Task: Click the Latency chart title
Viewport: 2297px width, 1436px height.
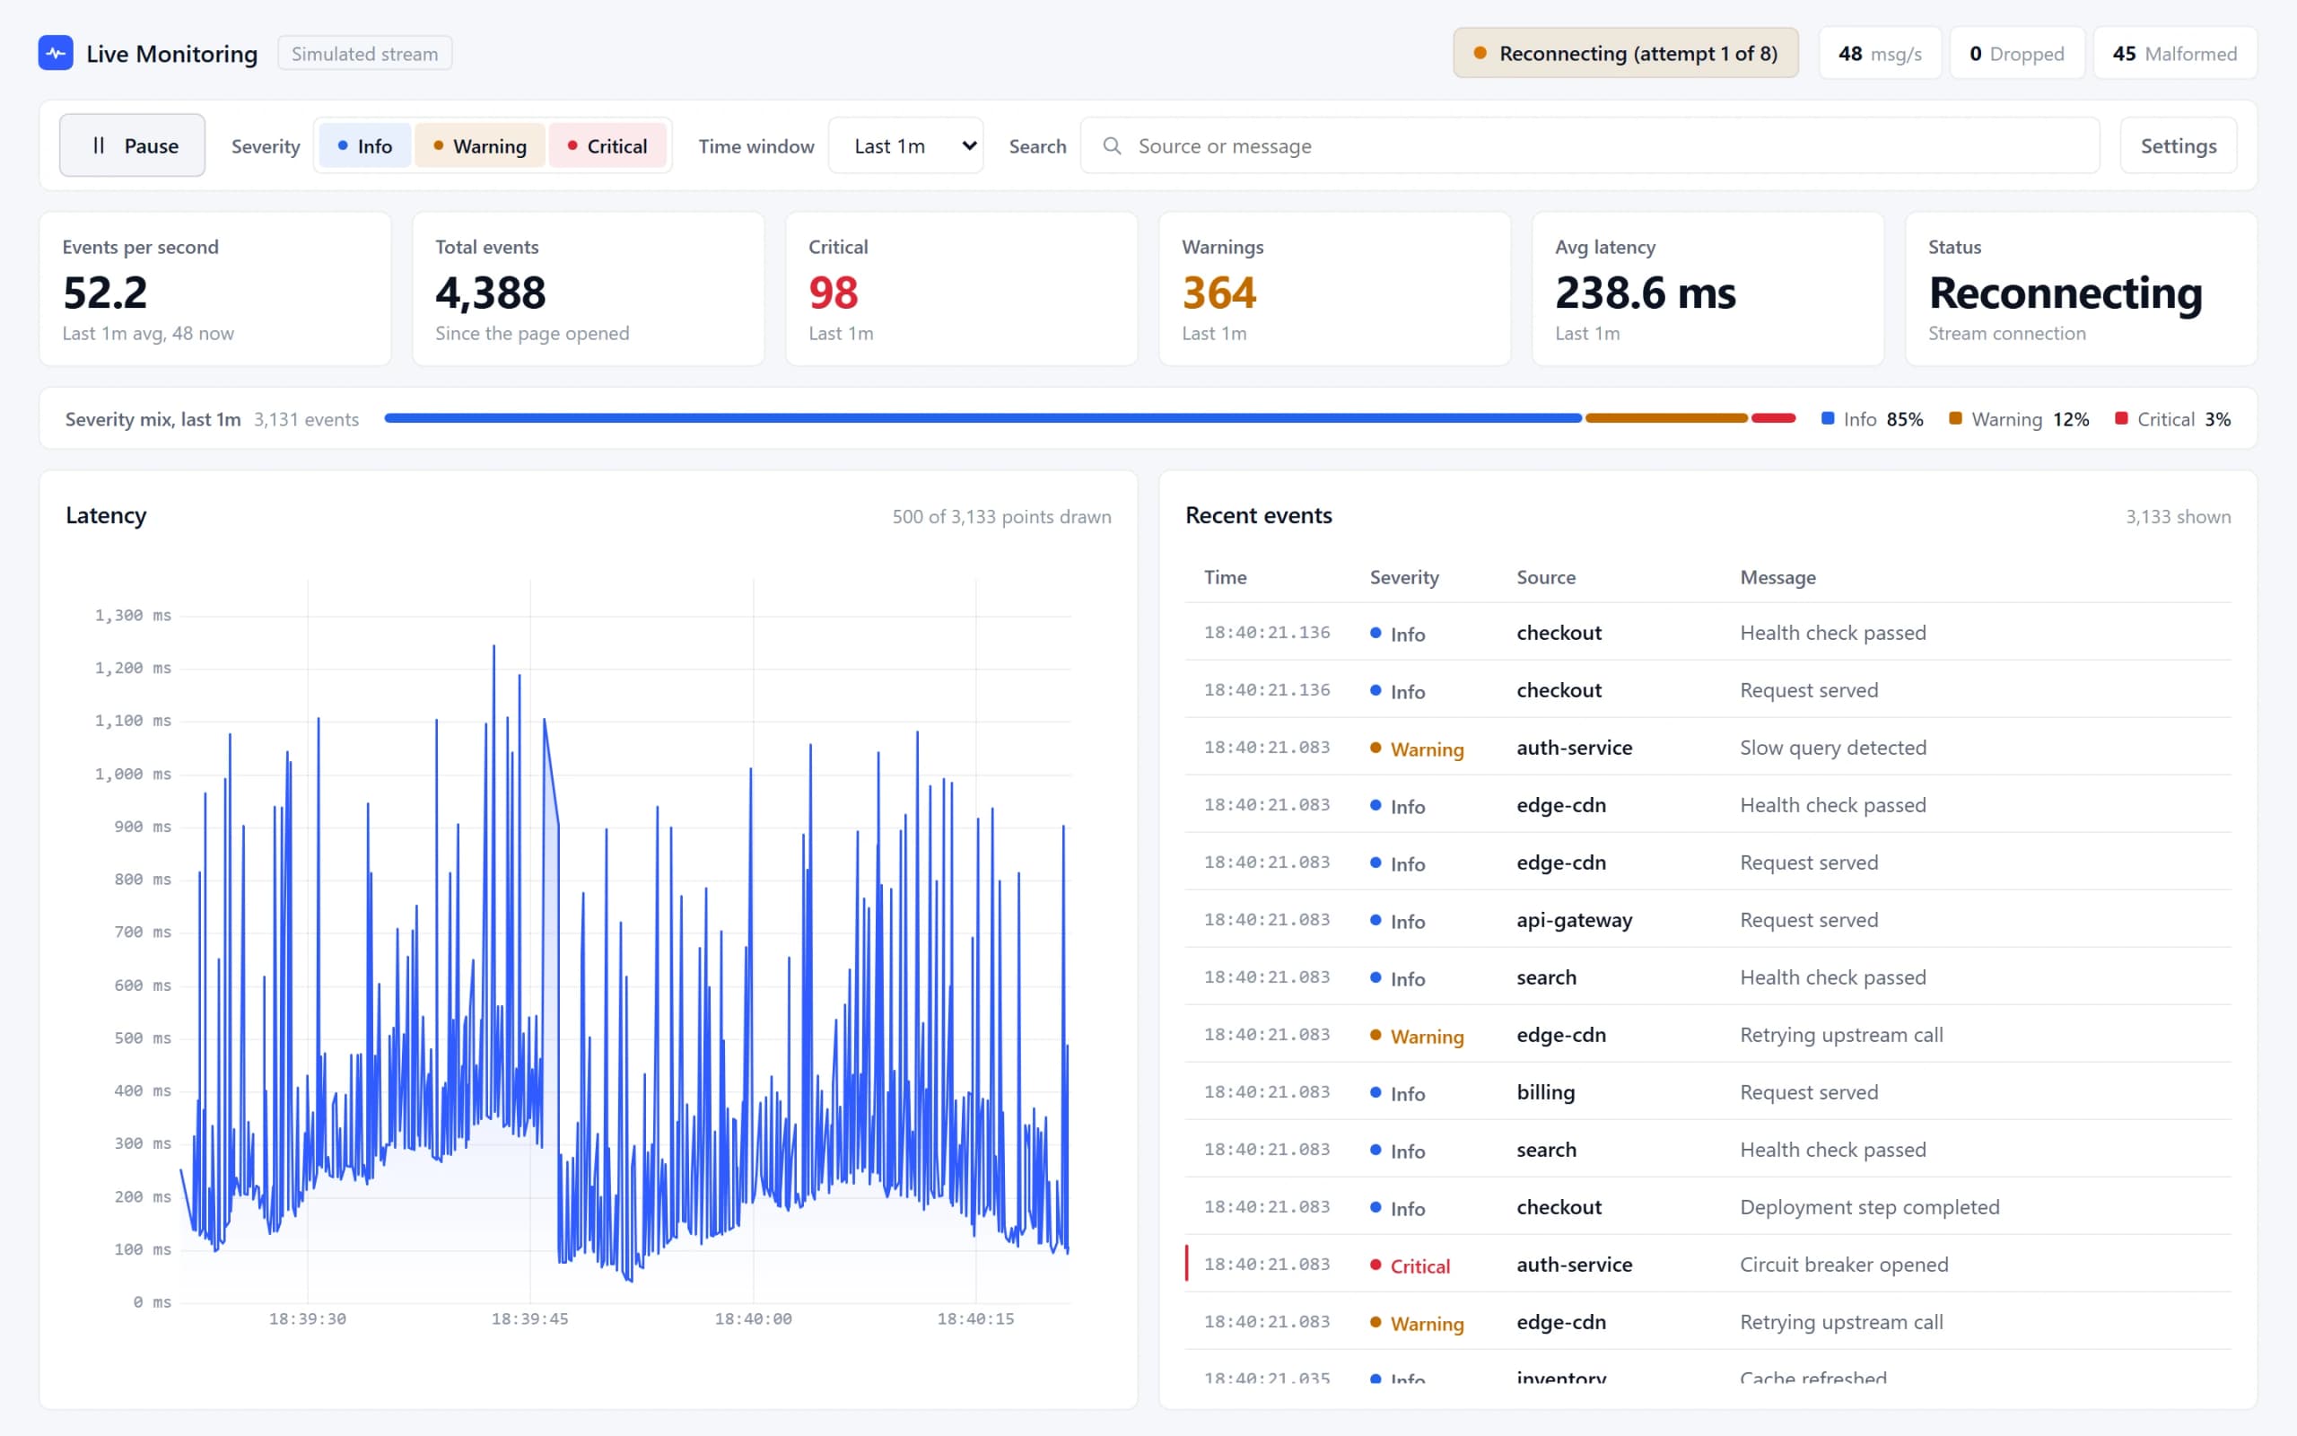Action: pos(106,515)
